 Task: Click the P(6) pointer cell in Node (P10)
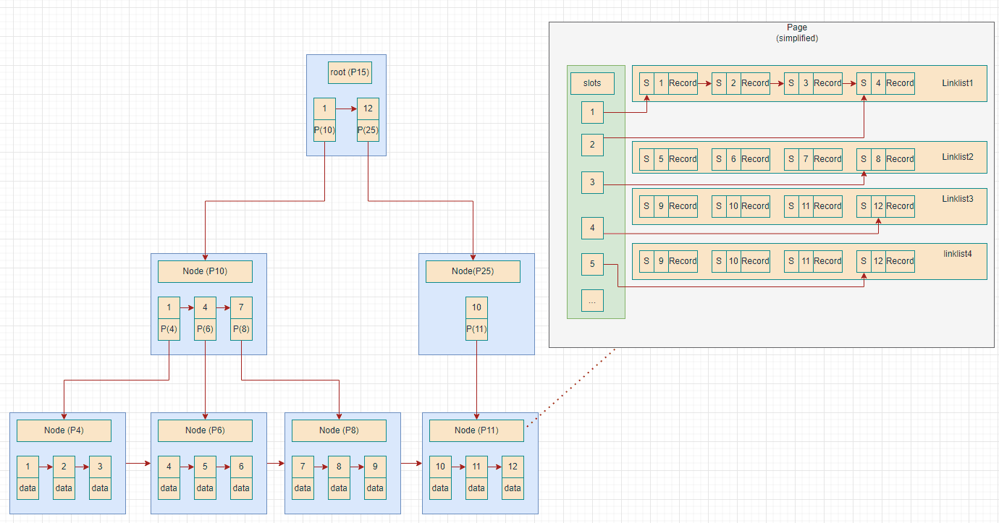click(x=205, y=329)
